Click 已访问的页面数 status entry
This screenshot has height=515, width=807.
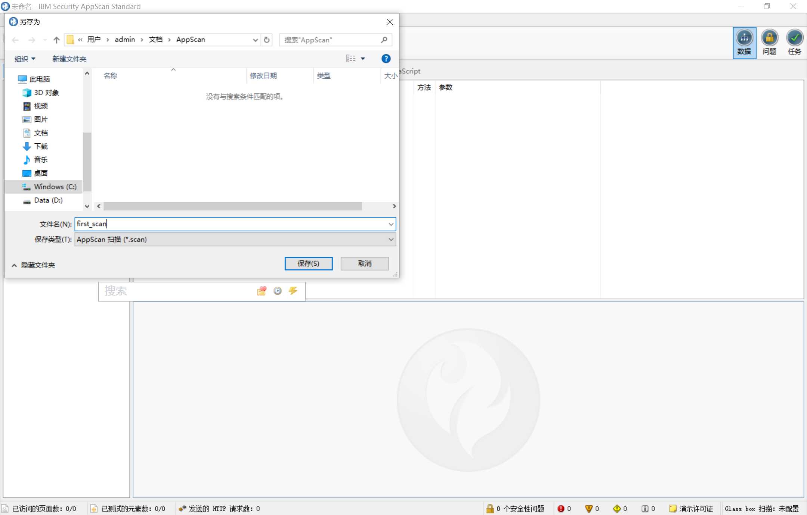[x=39, y=509]
